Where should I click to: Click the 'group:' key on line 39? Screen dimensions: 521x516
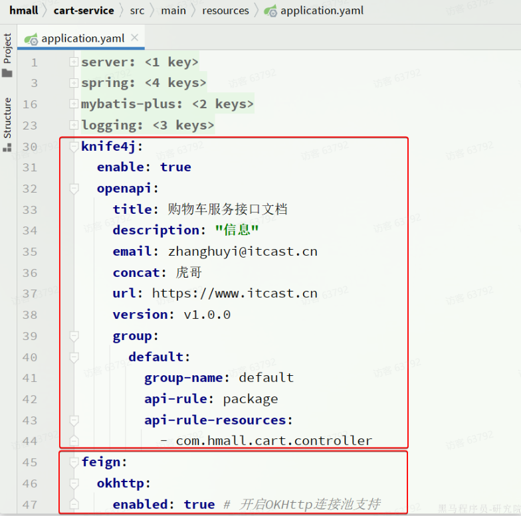click(x=136, y=336)
